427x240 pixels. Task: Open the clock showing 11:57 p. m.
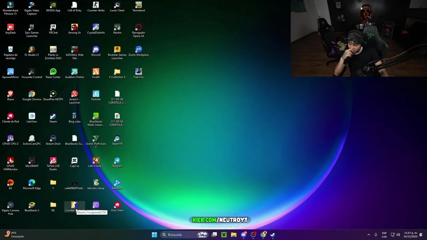pos(411,235)
